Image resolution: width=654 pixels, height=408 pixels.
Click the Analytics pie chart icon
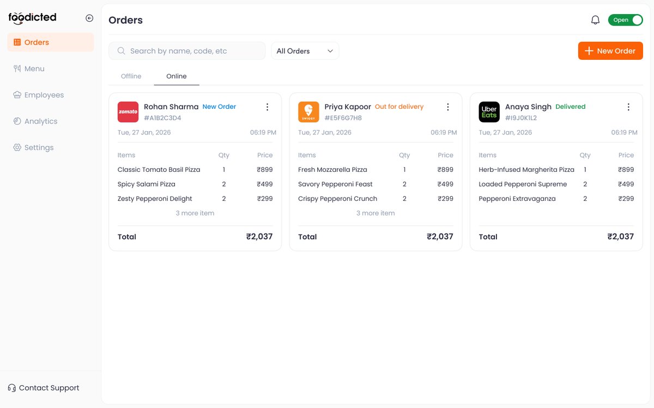[17, 121]
